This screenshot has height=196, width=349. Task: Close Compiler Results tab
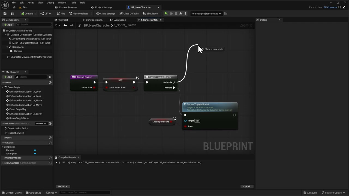pos(78,157)
